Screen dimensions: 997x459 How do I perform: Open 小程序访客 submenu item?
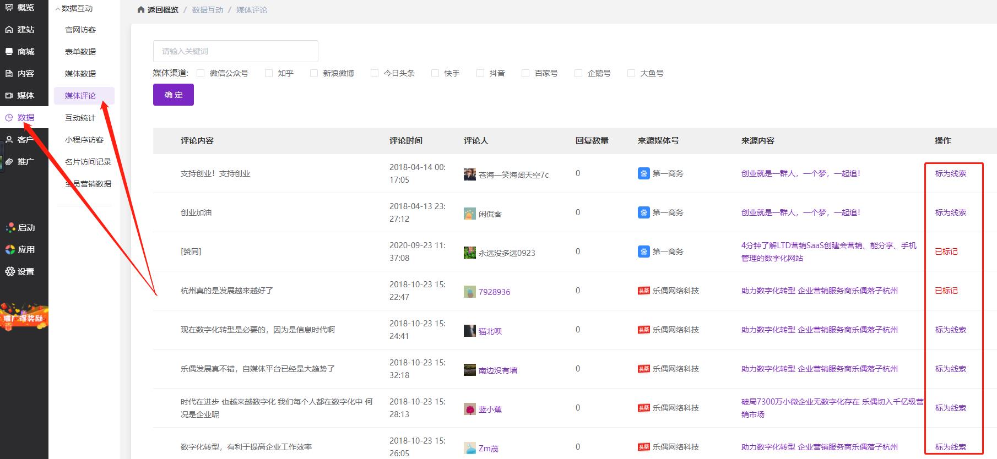click(84, 140)
